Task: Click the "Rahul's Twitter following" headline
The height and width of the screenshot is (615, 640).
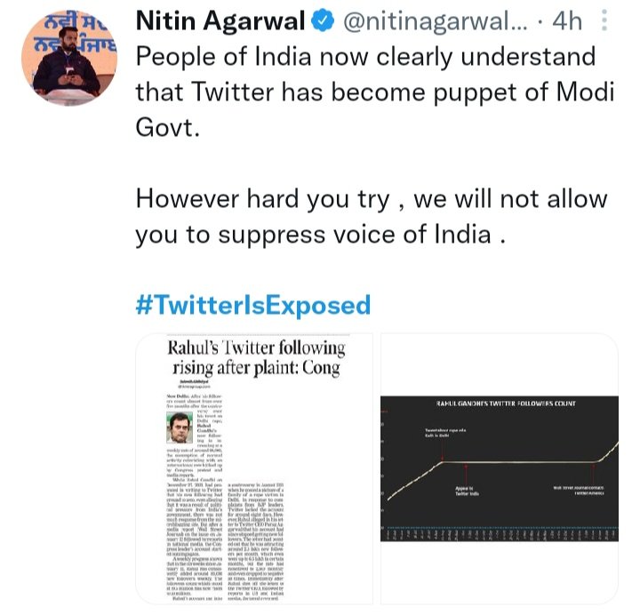Action: (257, 357)
